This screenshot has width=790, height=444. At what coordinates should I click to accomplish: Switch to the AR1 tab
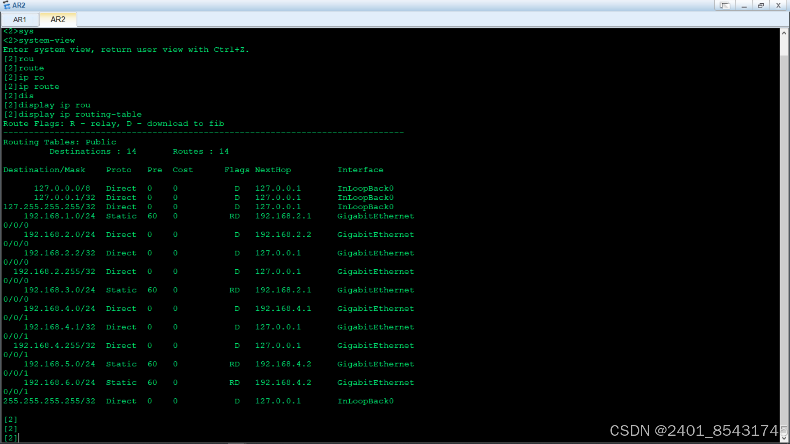(x=19, y=19)
